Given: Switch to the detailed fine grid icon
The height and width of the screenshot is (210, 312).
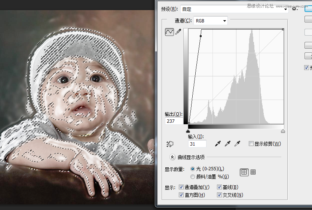Looking at the screenshot, I should [253, 172].
